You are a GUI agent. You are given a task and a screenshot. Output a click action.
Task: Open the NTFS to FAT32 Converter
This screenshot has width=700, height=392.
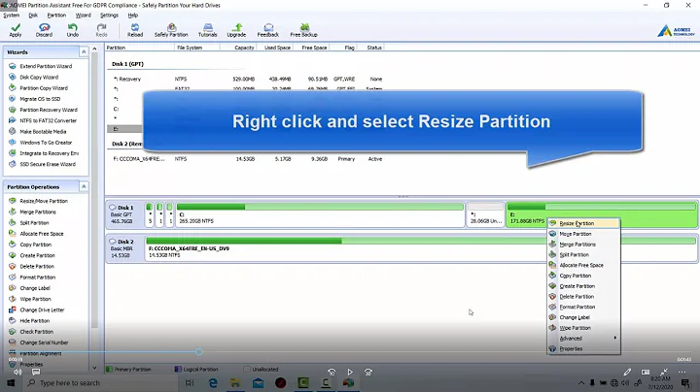43,120
